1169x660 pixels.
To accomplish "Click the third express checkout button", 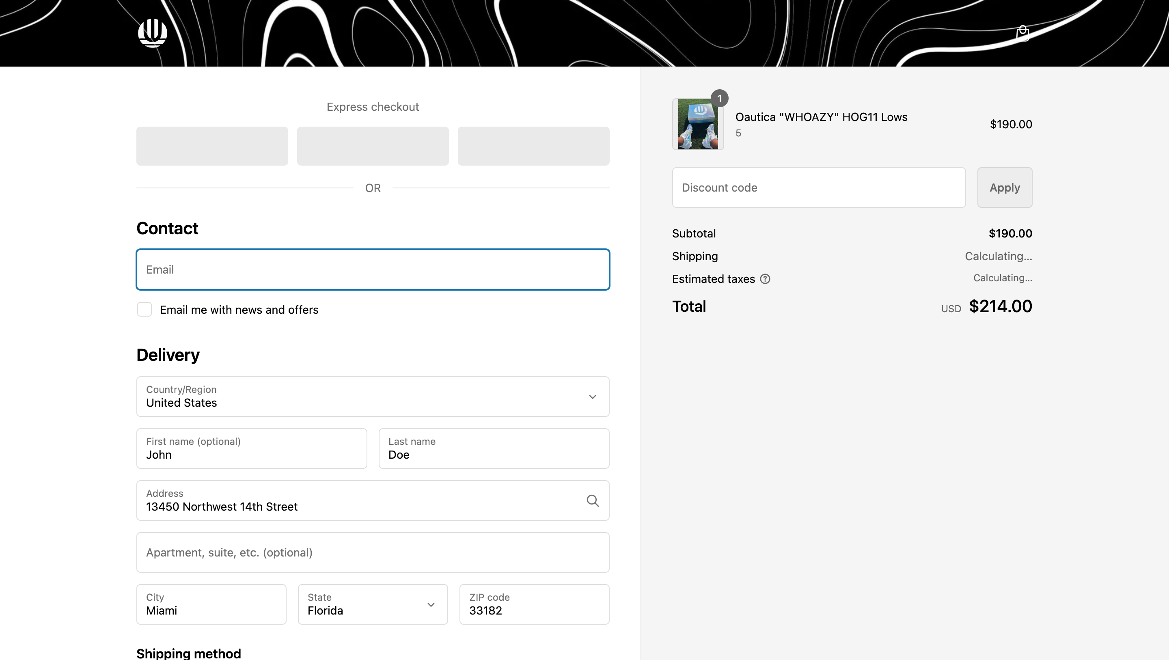I will [533, 146].
